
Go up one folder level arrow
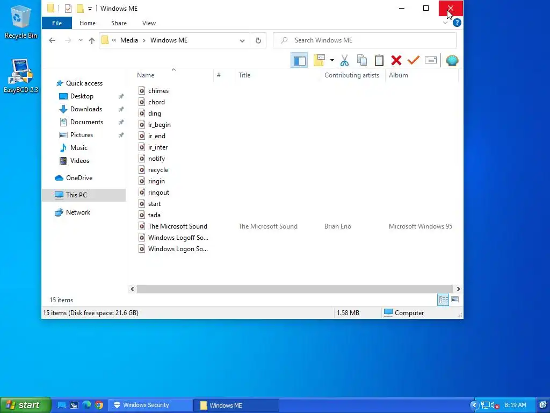click(x=92, y=40)
